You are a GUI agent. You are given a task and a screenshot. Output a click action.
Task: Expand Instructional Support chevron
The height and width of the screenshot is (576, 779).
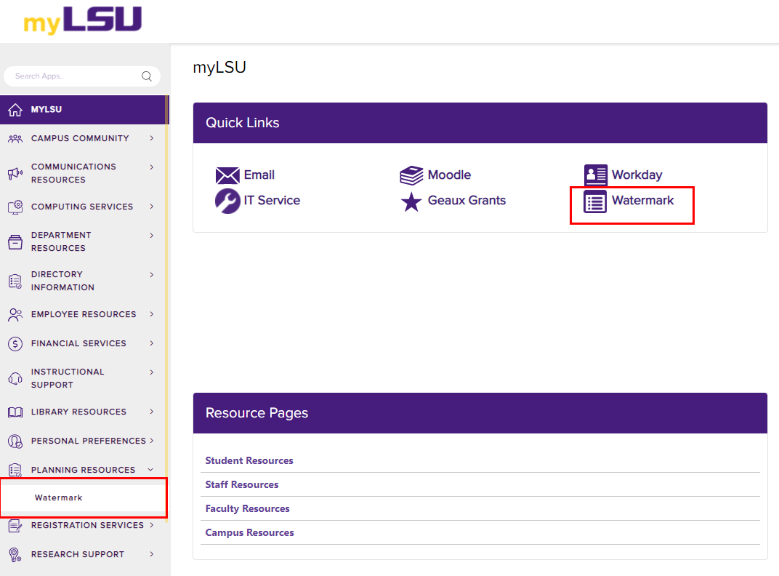click(x=152, y=372)
